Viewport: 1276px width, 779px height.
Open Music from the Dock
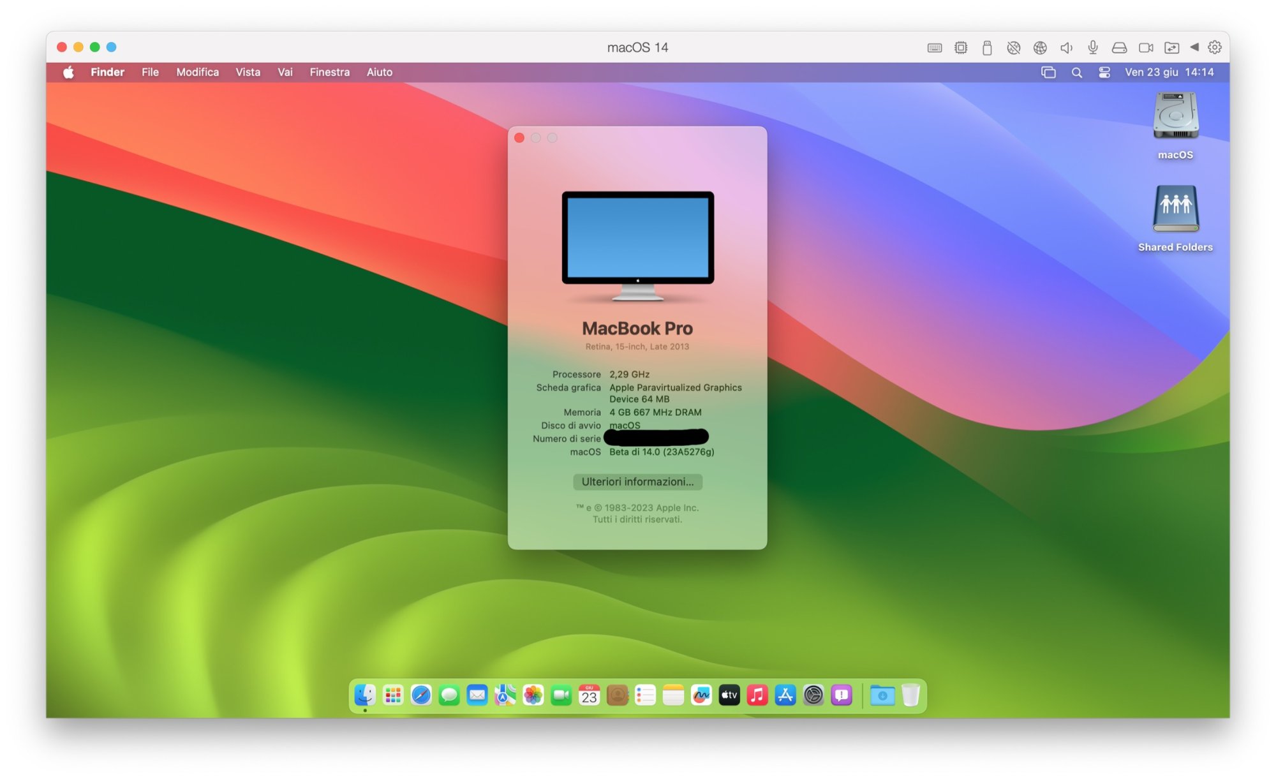coord(757,695)
